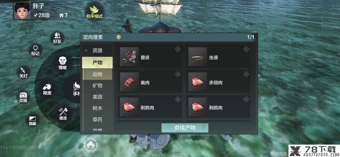Click the yellow diamond in search header
The image size is (340, 157).
118,37
